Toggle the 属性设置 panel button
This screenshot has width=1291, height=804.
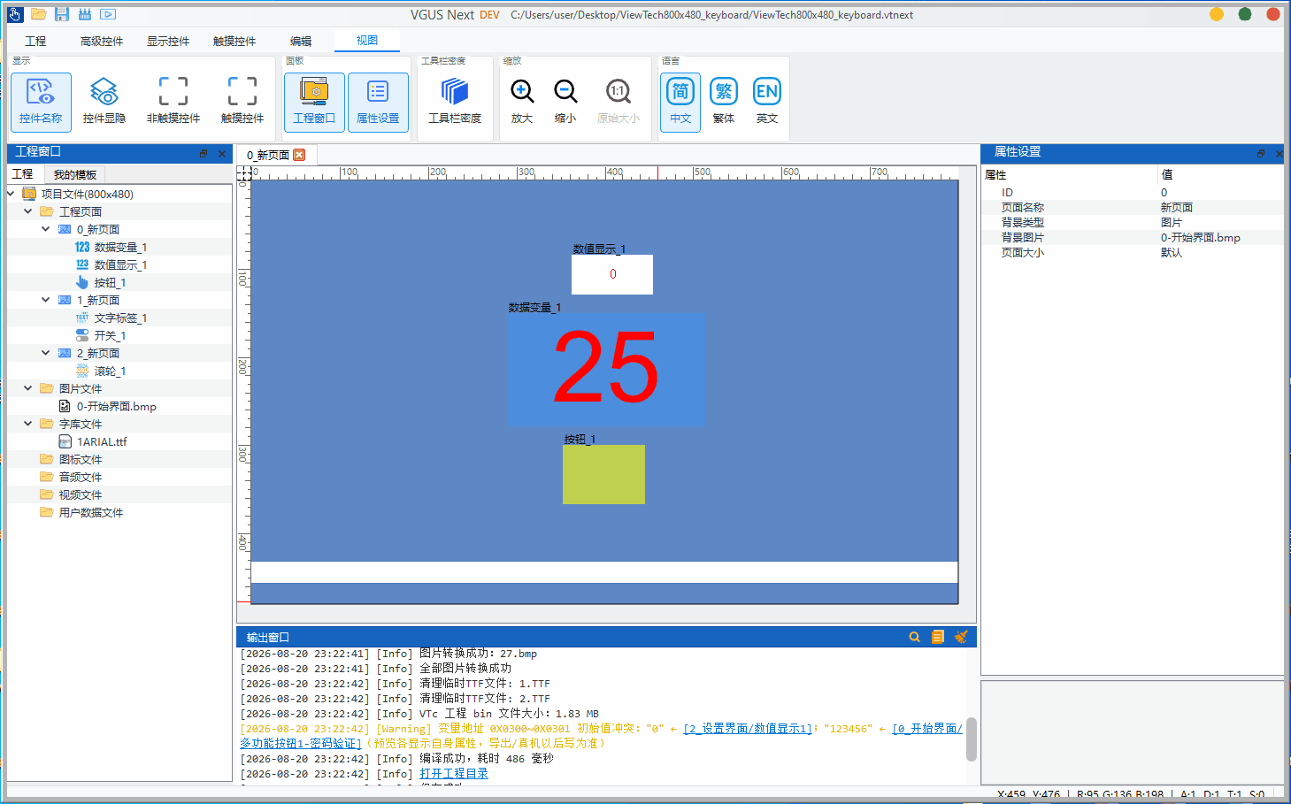(378, 102)
